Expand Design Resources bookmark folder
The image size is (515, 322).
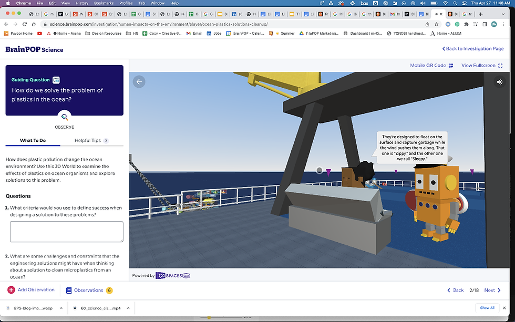(x=103, y=34)
